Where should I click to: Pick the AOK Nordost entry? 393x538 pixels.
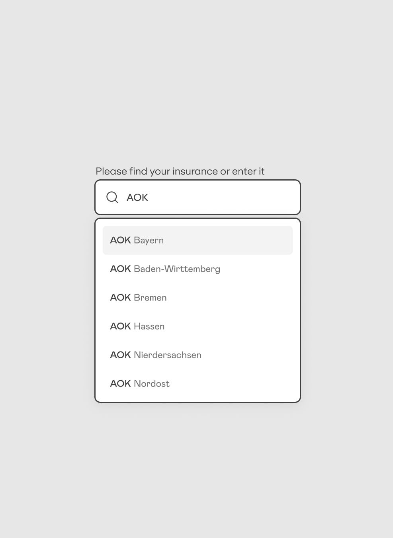pos(197,384)
